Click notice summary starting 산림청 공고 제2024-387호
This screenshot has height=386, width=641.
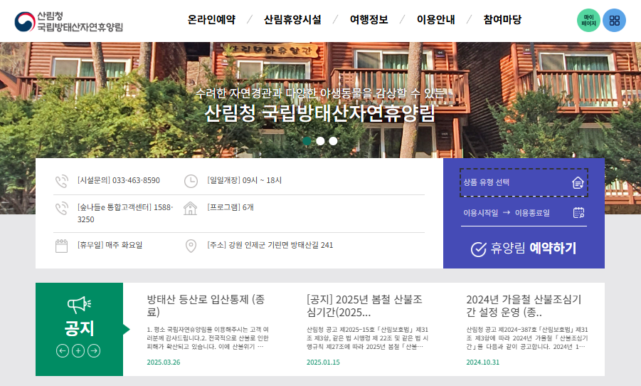527,338
